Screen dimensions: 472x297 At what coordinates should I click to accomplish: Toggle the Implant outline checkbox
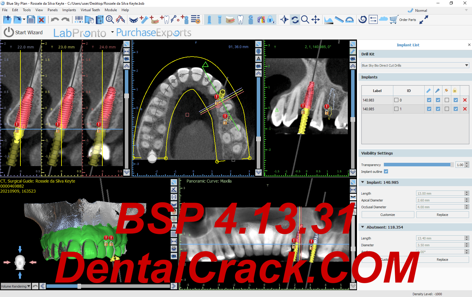click(386, 171)
